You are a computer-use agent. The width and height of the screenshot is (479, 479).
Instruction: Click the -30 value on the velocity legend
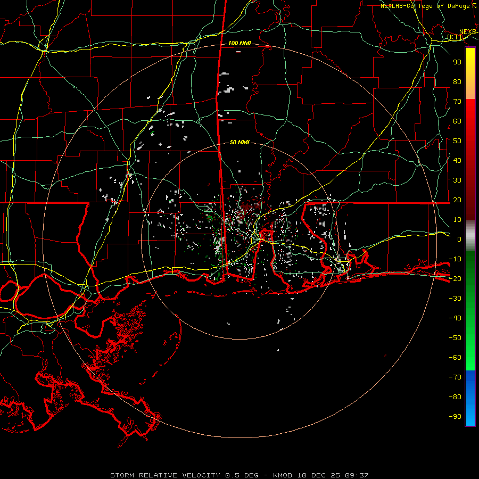pyautogui.click(x=455, y=299)
